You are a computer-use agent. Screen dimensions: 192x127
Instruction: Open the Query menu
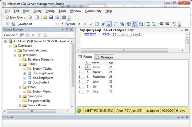(38, 11)
